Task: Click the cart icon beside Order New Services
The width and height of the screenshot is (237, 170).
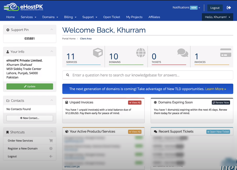Action: point(51,141)
